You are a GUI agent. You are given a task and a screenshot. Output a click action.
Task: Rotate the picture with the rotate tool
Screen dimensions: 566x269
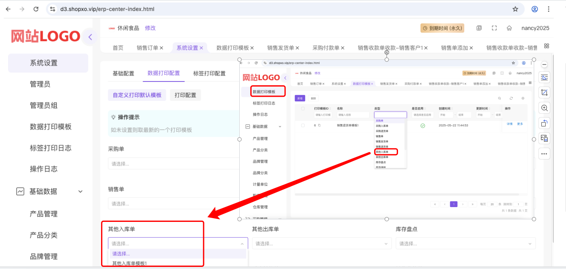pos(544,123)
